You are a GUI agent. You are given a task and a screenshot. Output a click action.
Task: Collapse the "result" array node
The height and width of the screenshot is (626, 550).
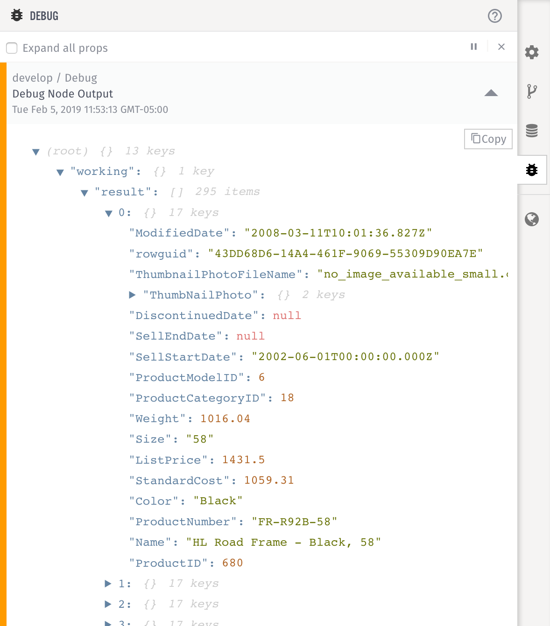tap(85, 193)
